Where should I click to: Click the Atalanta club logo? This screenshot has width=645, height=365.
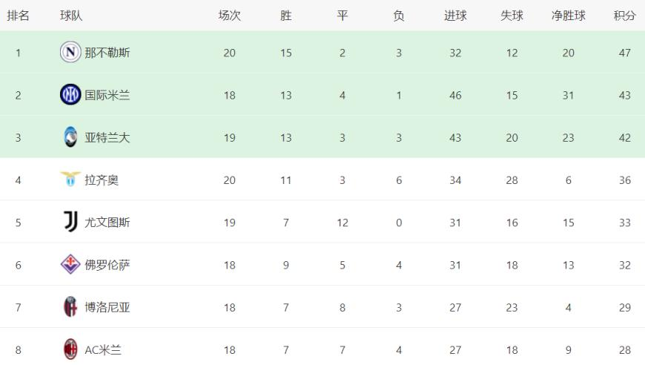click(x=70, y=137)
